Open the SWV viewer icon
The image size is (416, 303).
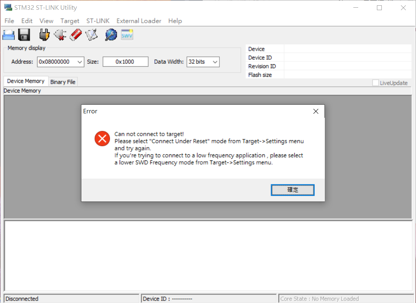point(127,35)
